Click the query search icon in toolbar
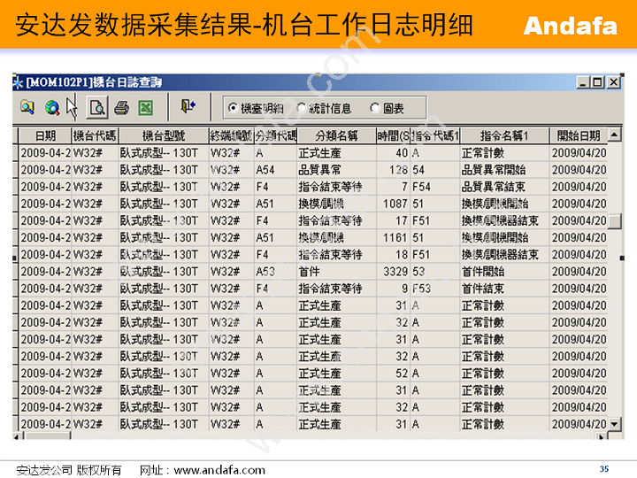The image size is (637, 478). [x=27, y=108]
